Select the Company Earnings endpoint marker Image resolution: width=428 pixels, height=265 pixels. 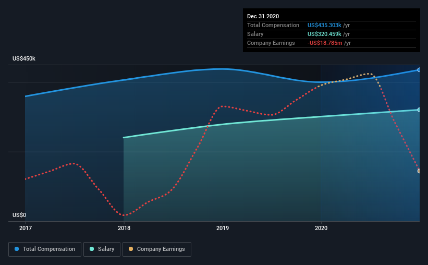pos(419,171)
